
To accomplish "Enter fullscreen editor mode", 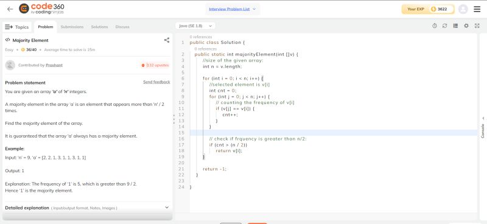I will coord(477,26).
